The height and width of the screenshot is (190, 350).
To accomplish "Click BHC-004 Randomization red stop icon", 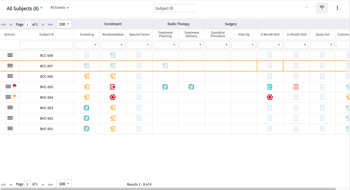I will 113,97.
